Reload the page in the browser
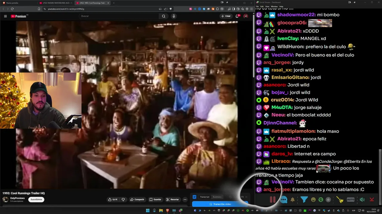The height and width of the screenshot is (214, 382). click(12, 9)
